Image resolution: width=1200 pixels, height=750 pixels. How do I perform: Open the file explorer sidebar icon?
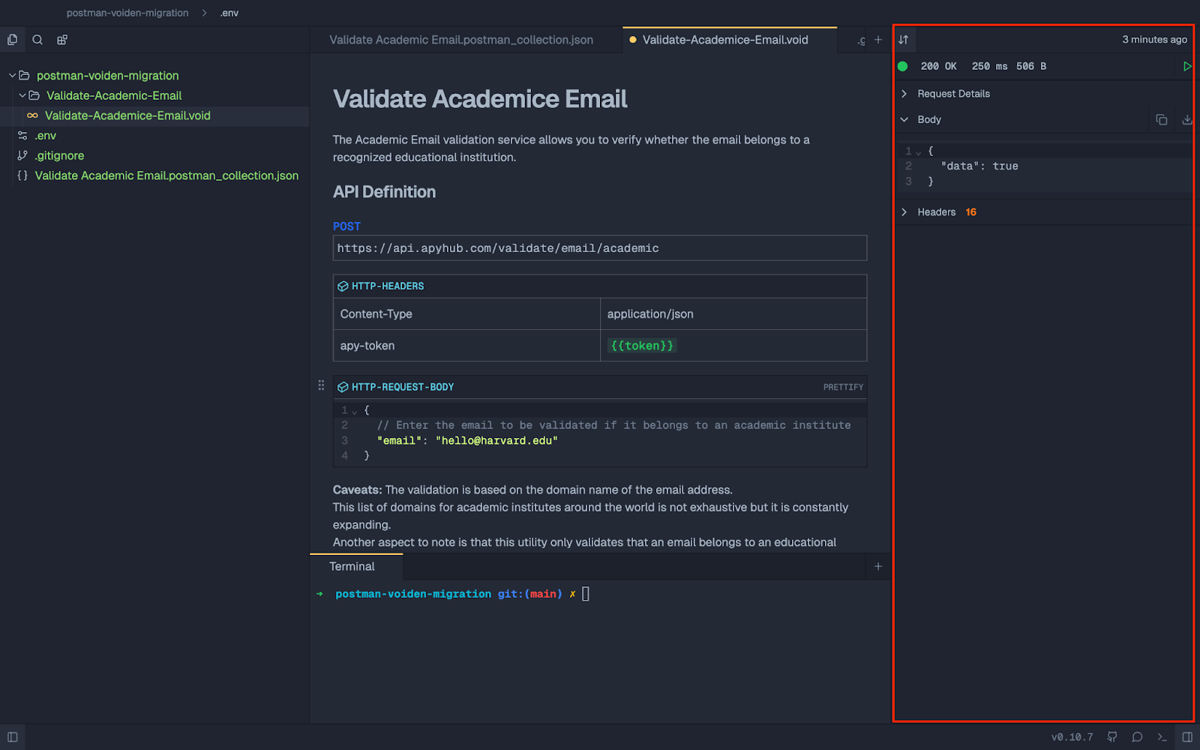(x=12, y=40)
